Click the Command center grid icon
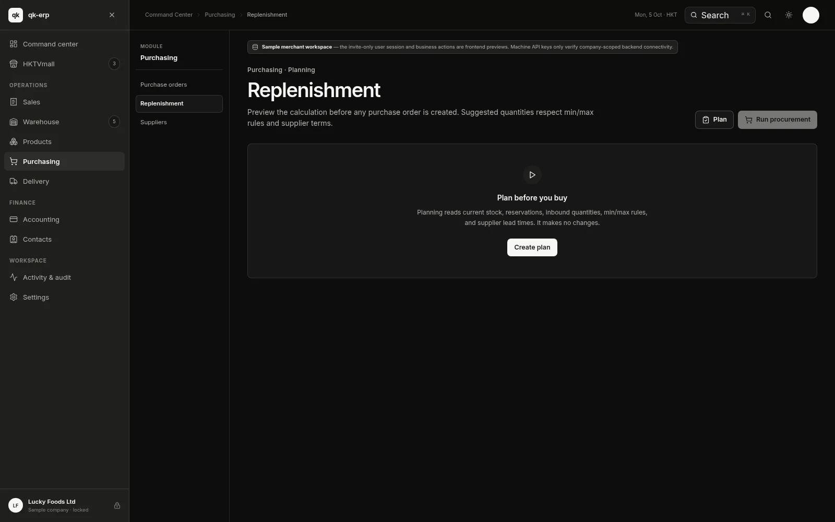The height and width of the screenshot is (522, 835). point(14,44)
